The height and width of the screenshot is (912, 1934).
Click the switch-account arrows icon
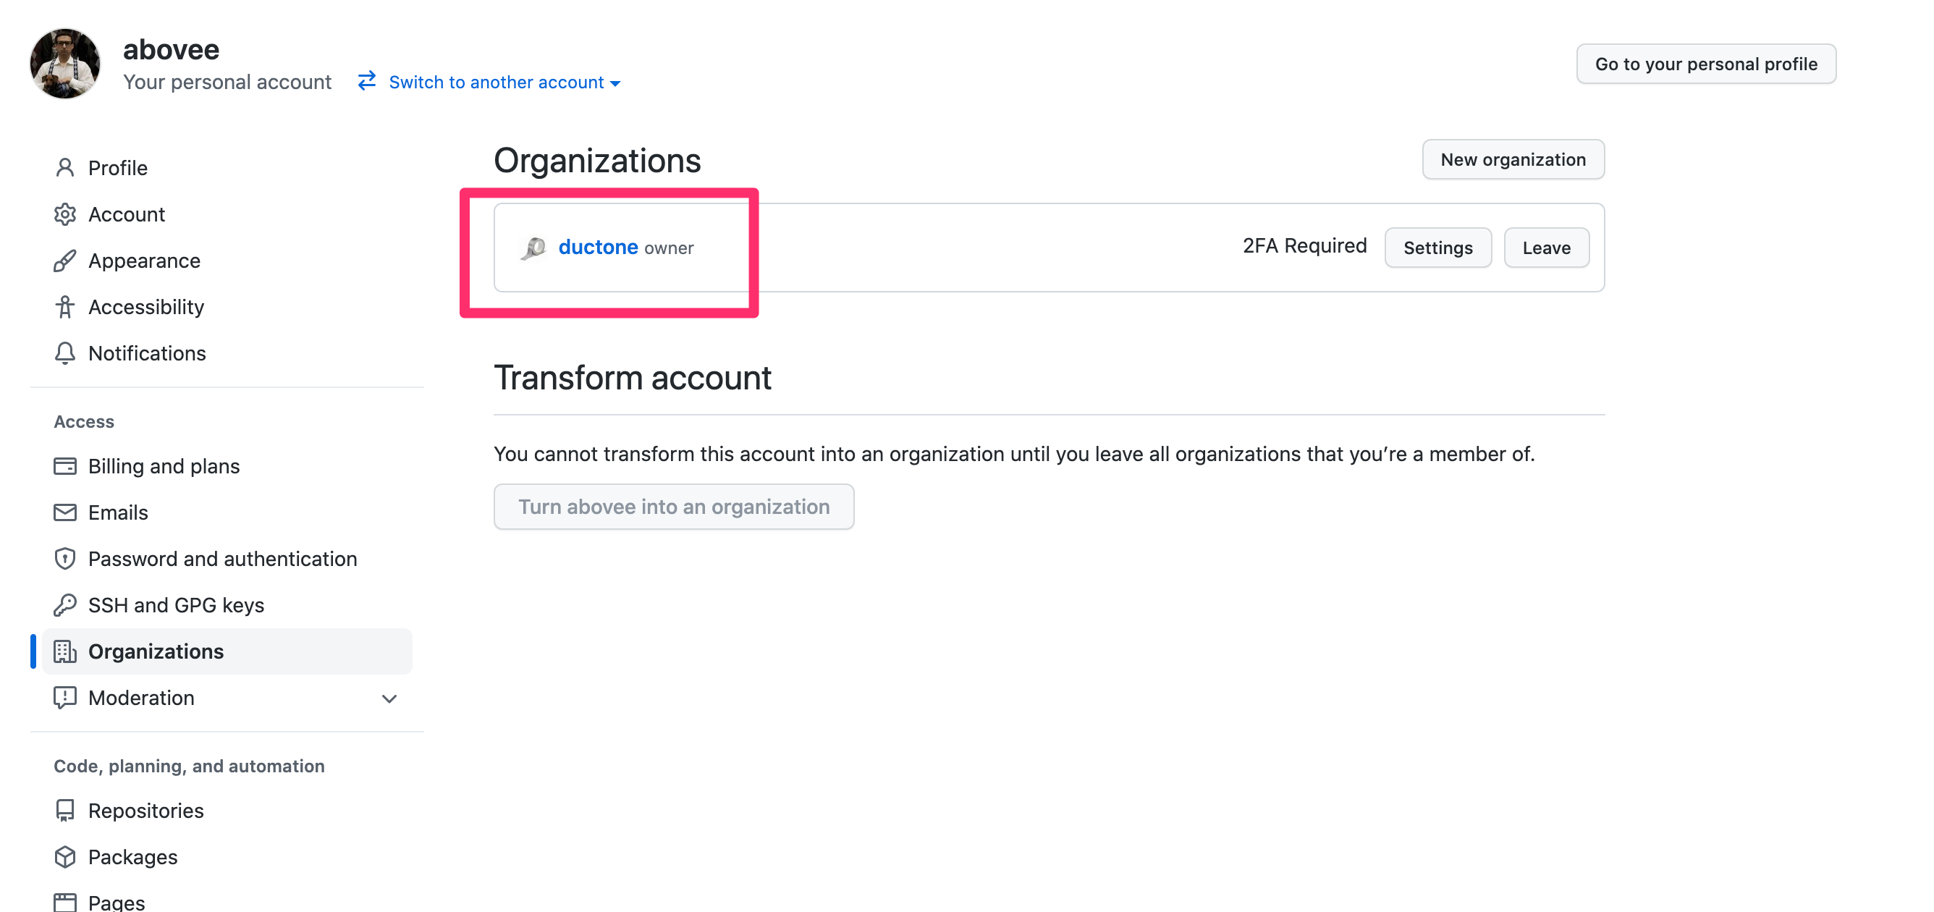click(367, 80)
